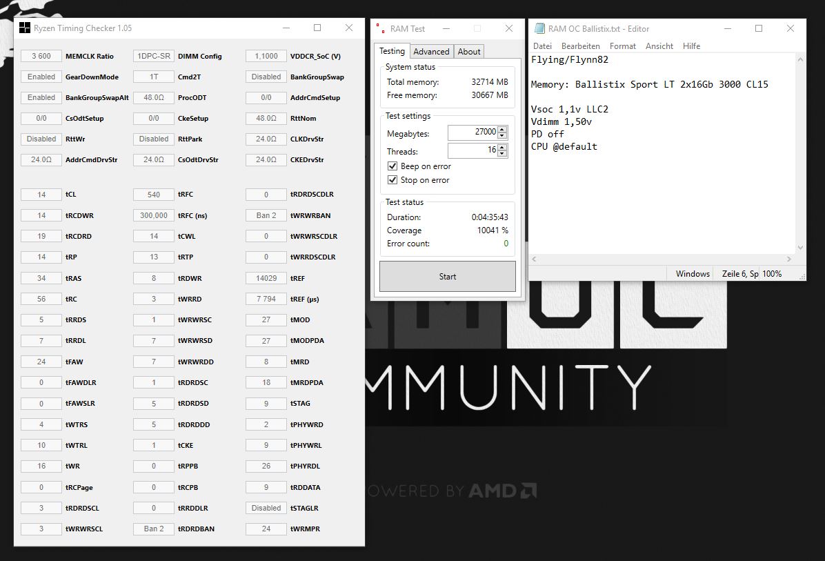
Task: Decrease Megabytes value with down arrow
Action: tap(502, 136)
